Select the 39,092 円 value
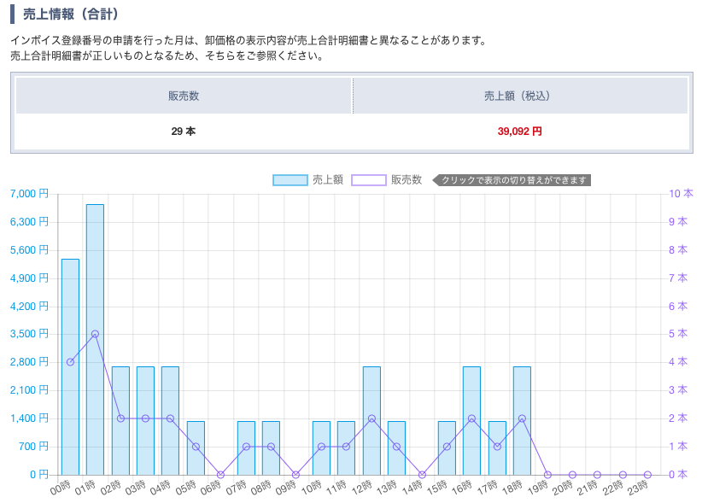Viewport: 702px width, 503px height. tap(520, 132)
